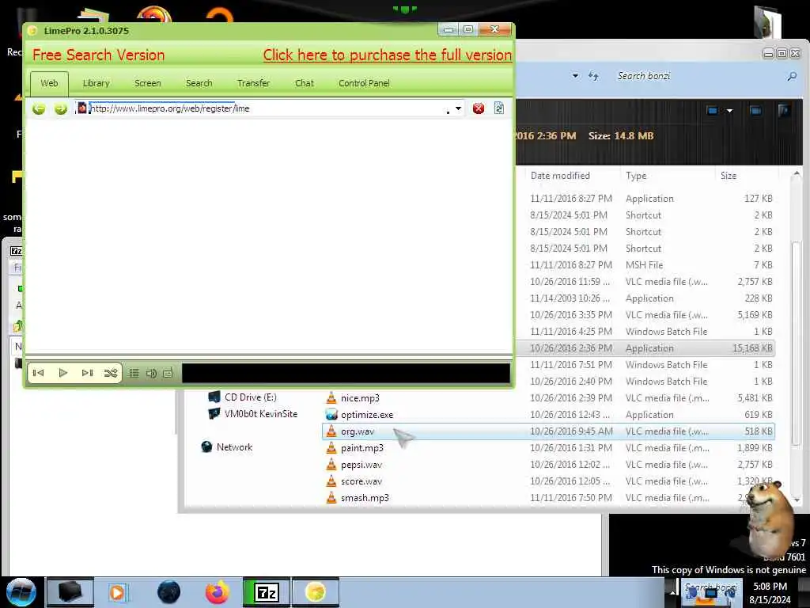This screenshot has height=608, width=810.
Task: Select the CD Drive (E:) item
Action: tap(242, 397)
